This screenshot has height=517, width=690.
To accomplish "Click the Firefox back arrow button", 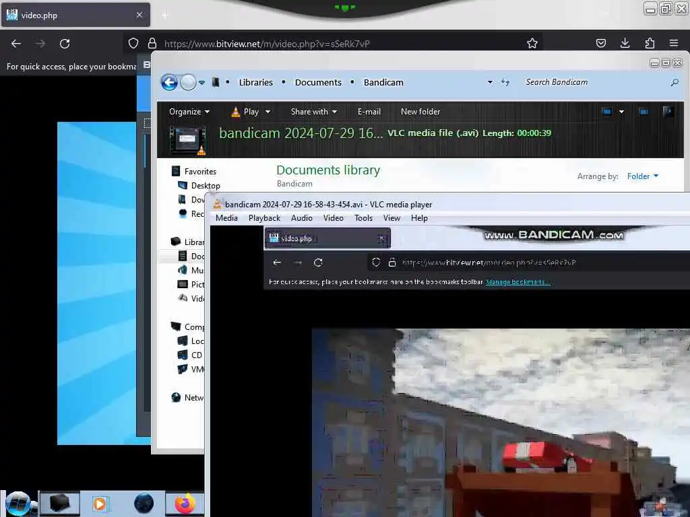I will tap(16, 44).
